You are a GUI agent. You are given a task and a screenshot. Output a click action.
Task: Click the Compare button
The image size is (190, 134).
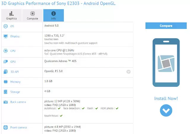click(x=166, y=26)
